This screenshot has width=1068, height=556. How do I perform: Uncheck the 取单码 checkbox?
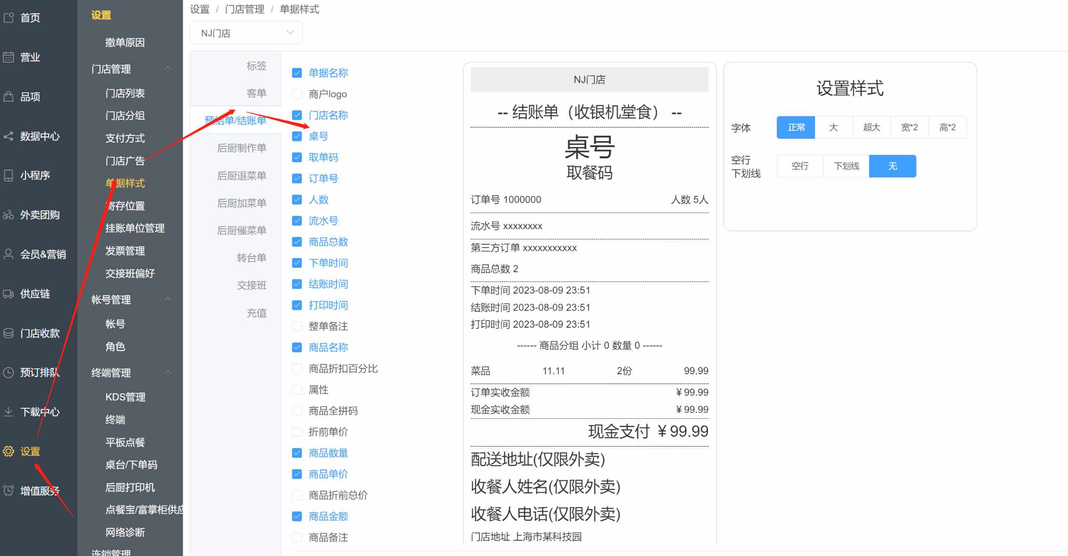coord(297,157)
